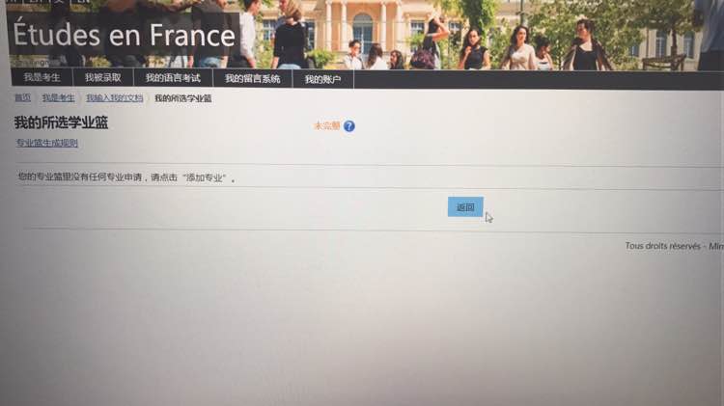Open the 我被录取 menu tab
This screenshot has width=724, height=406.
[103, 77]
